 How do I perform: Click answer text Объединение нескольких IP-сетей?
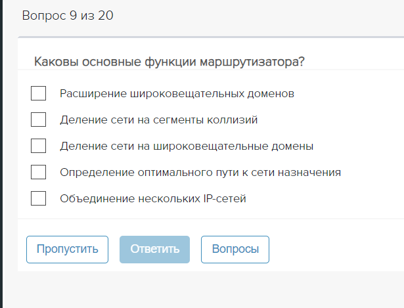click(x=152, y=198)
